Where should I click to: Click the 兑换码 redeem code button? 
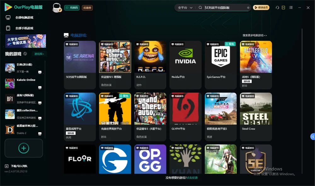point(72,8)
